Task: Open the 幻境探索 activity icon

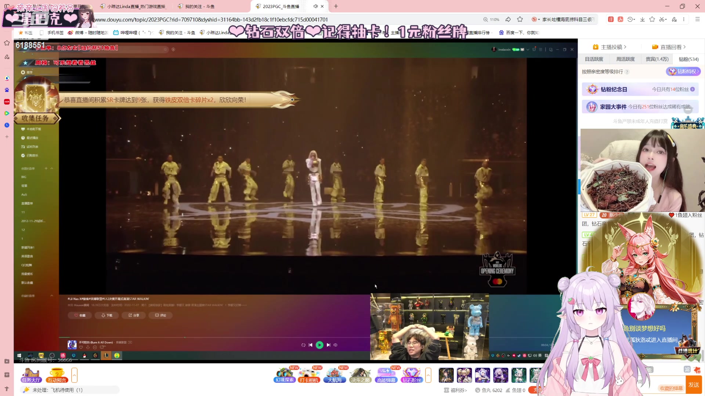Action: pyautogui.click(x=285, y=375)
